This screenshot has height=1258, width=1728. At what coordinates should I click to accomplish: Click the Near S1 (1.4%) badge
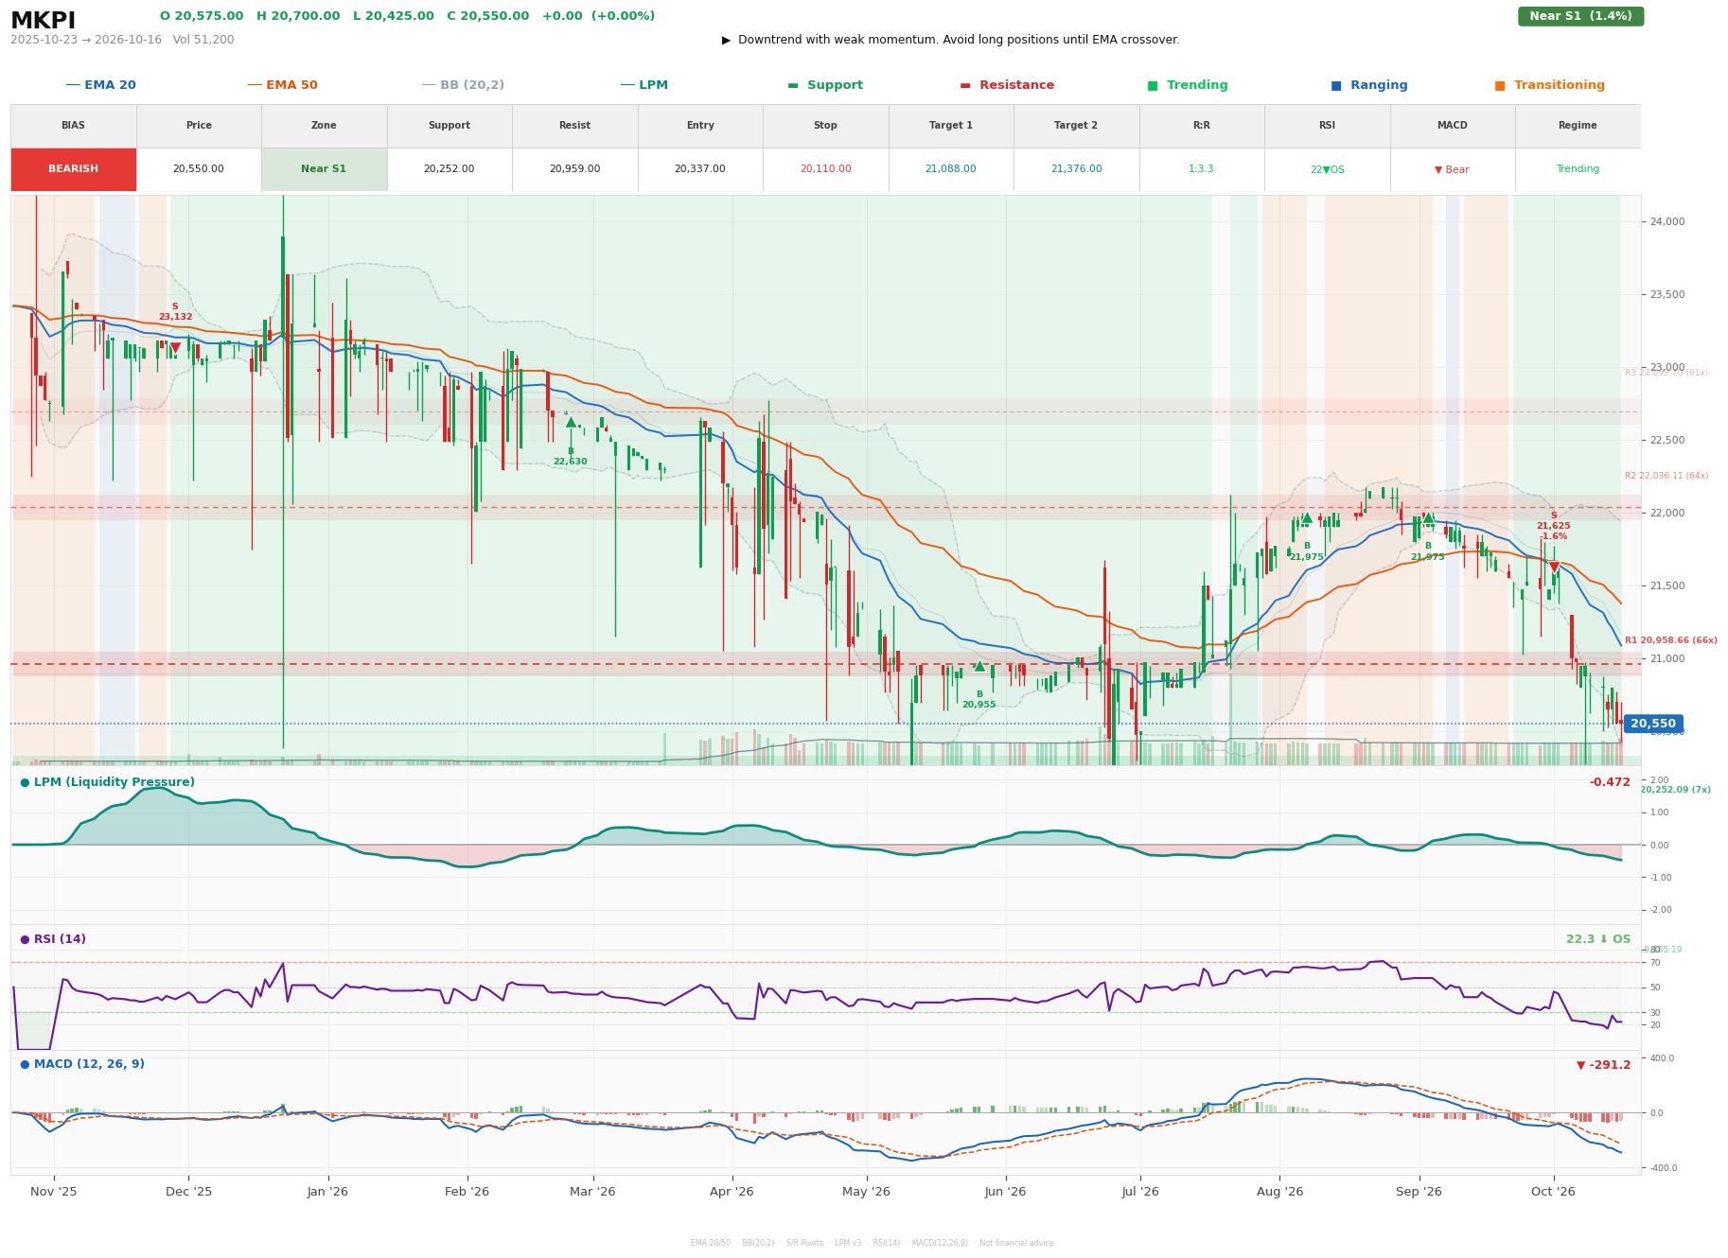(x=1580, y=16)
